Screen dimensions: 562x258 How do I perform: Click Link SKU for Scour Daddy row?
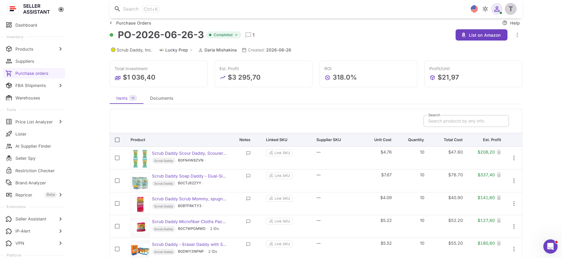click(279, 153)
